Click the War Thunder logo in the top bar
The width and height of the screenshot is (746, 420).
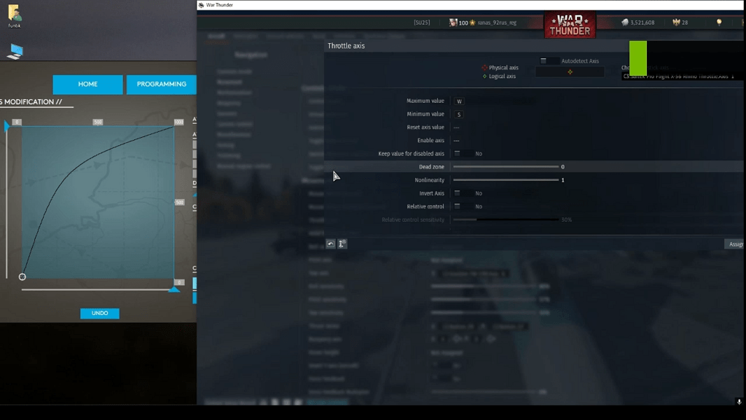click(x=570, y=24)
